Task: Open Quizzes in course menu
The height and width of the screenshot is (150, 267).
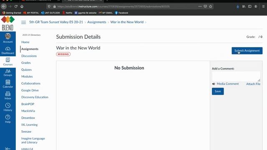Action: tap(26, 70)
